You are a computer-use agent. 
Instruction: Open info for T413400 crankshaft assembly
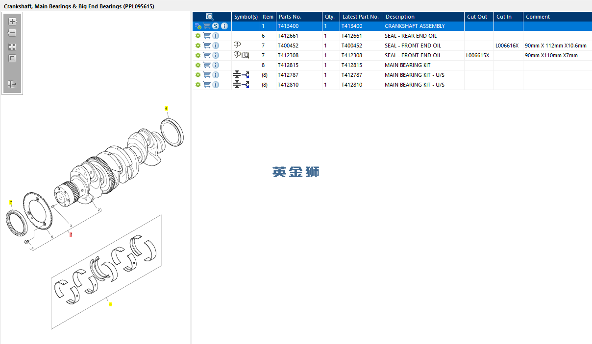coord(224,26)
